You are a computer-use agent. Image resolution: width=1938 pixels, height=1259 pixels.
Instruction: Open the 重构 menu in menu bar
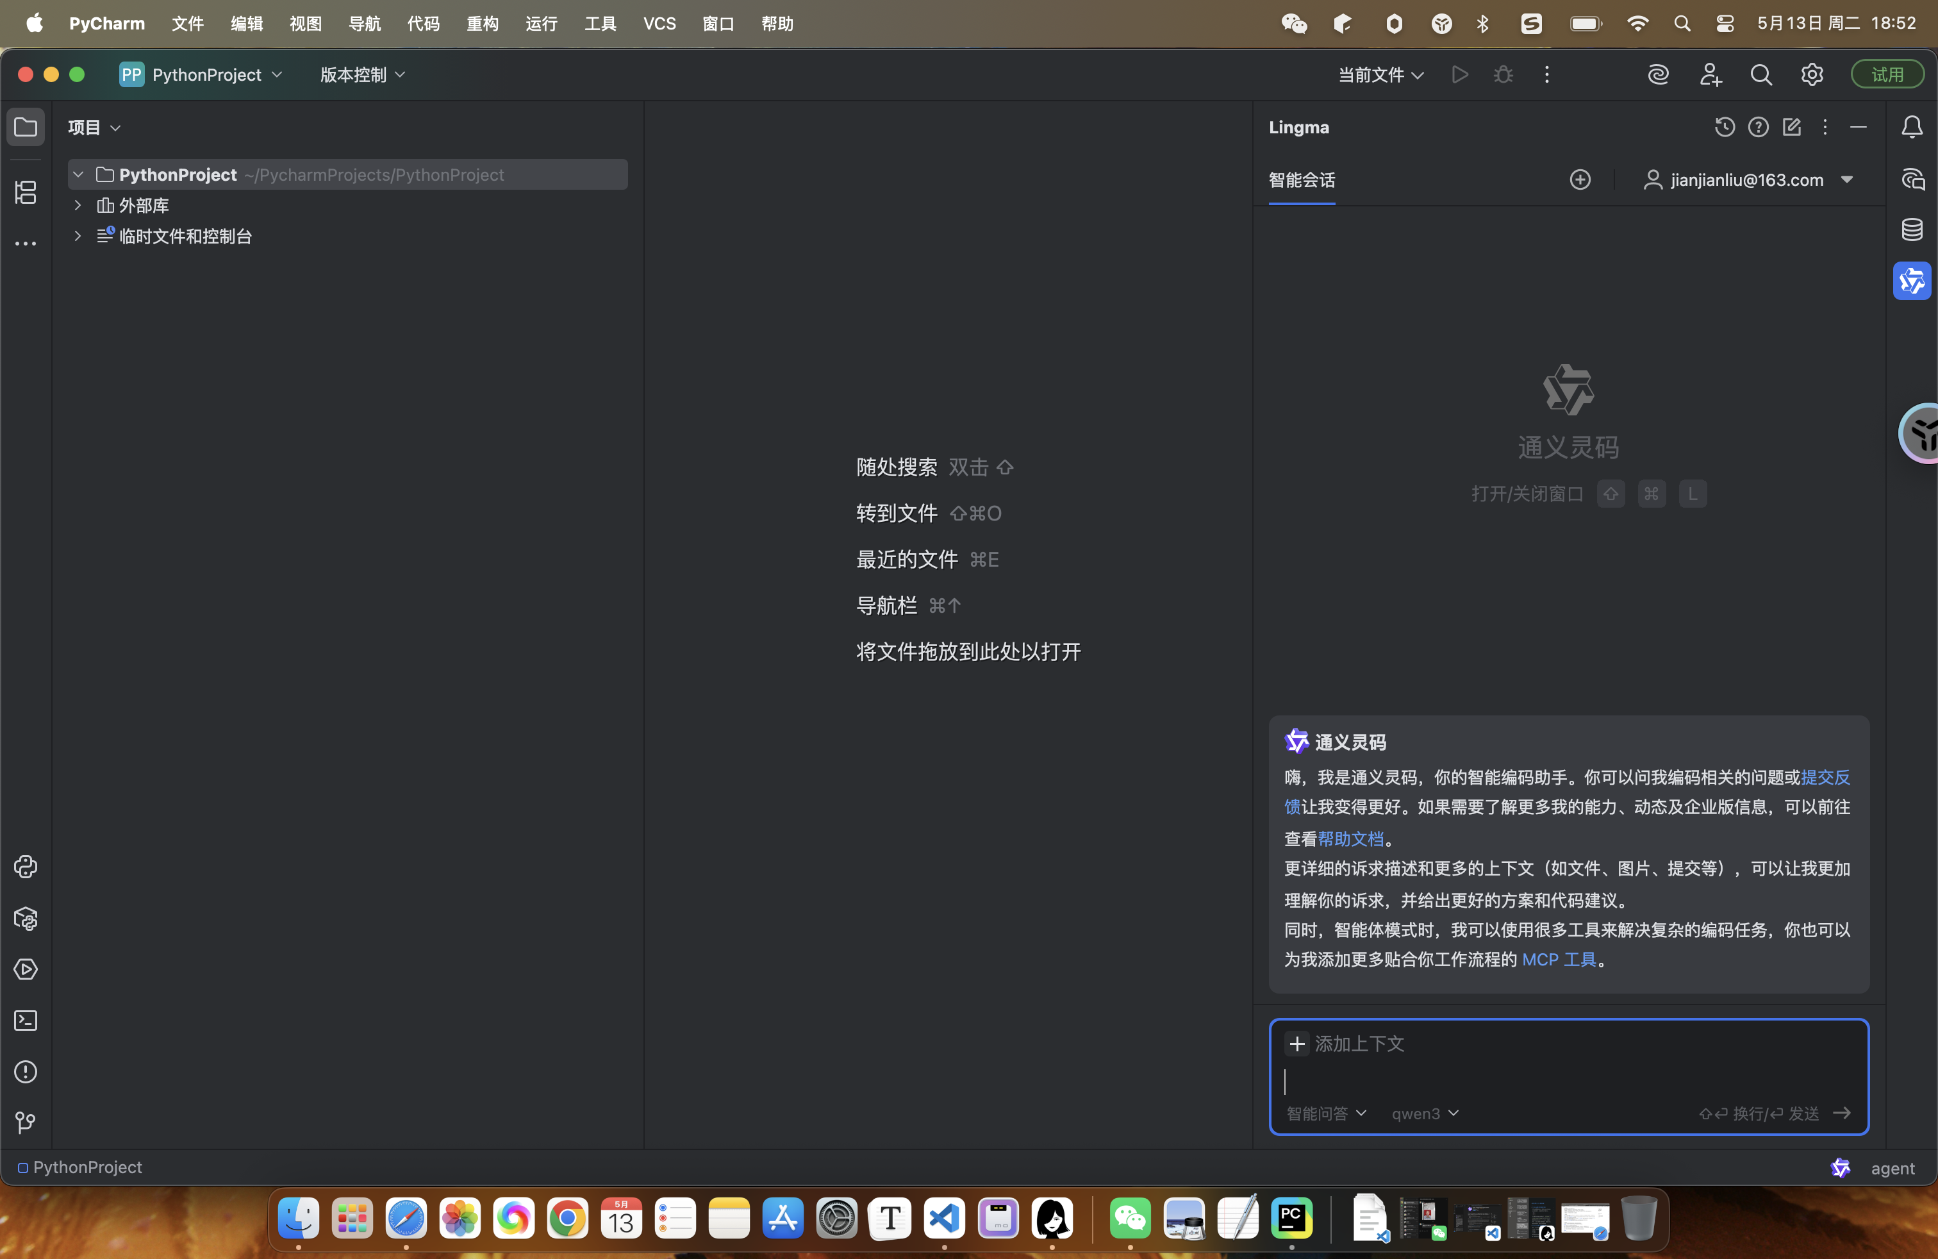pyautogui.click(x=482, y=24)
